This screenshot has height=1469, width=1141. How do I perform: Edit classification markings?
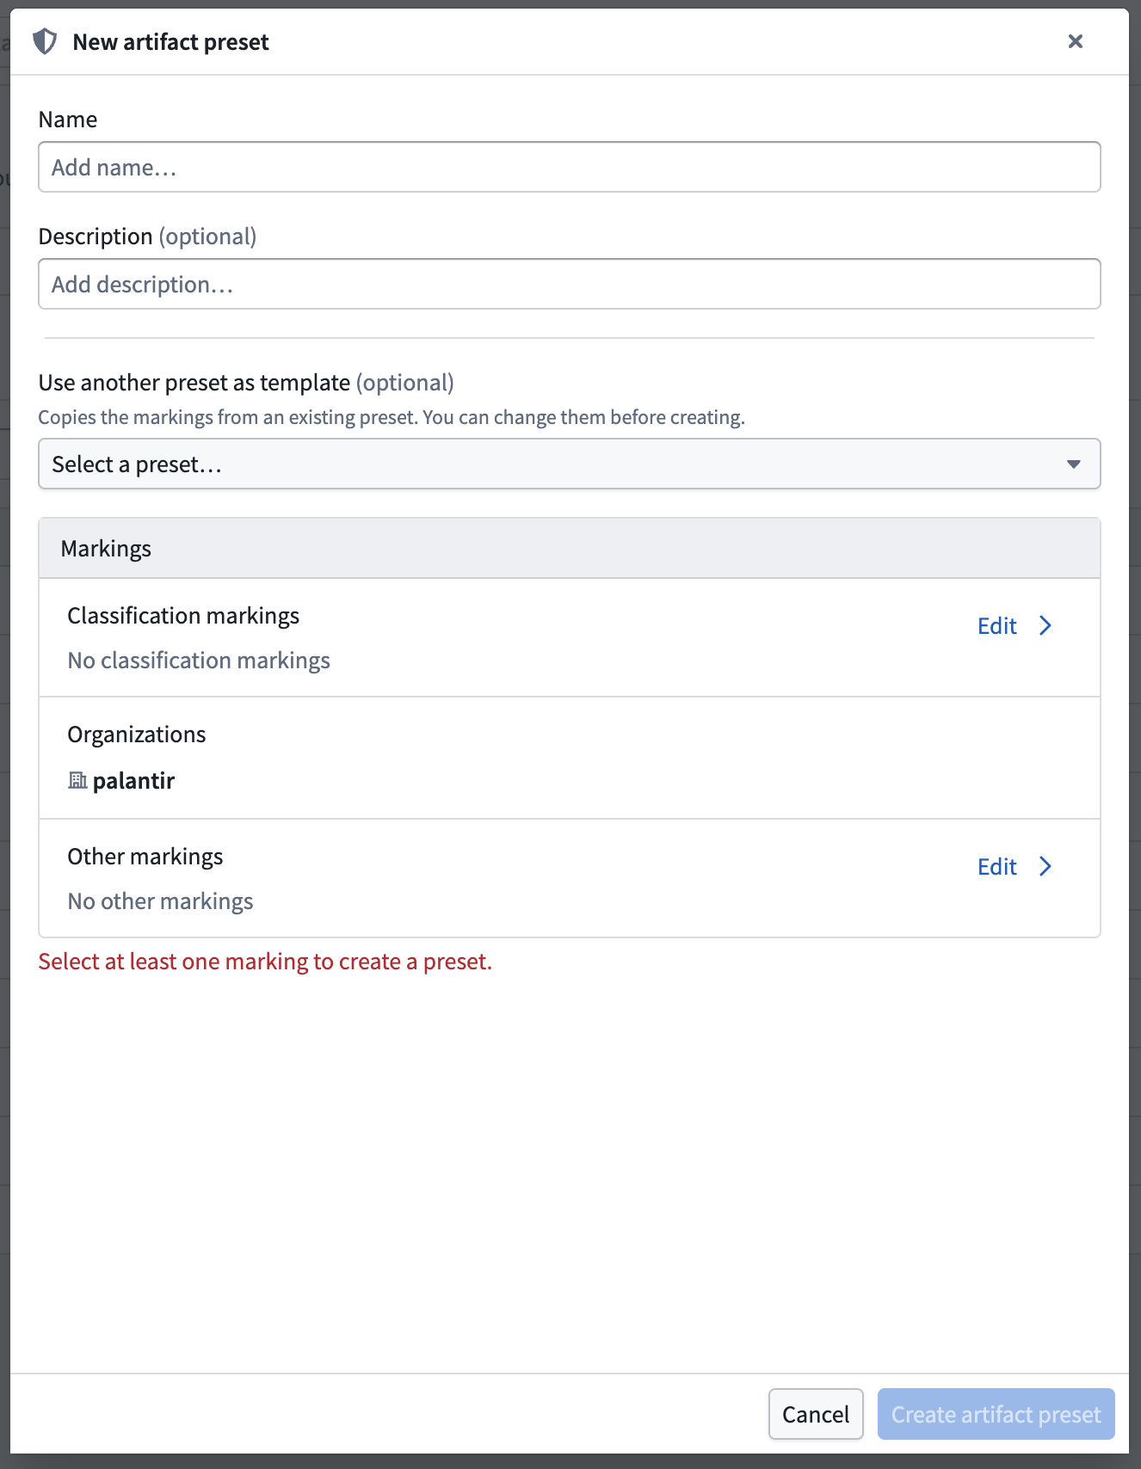click(x=997, y=626)
